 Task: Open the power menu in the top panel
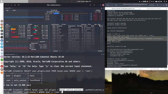(164, 2)
